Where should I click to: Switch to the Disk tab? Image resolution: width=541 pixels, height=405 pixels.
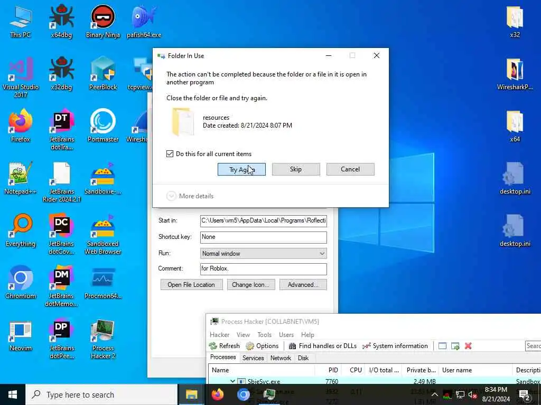click(x=303, y=358)
